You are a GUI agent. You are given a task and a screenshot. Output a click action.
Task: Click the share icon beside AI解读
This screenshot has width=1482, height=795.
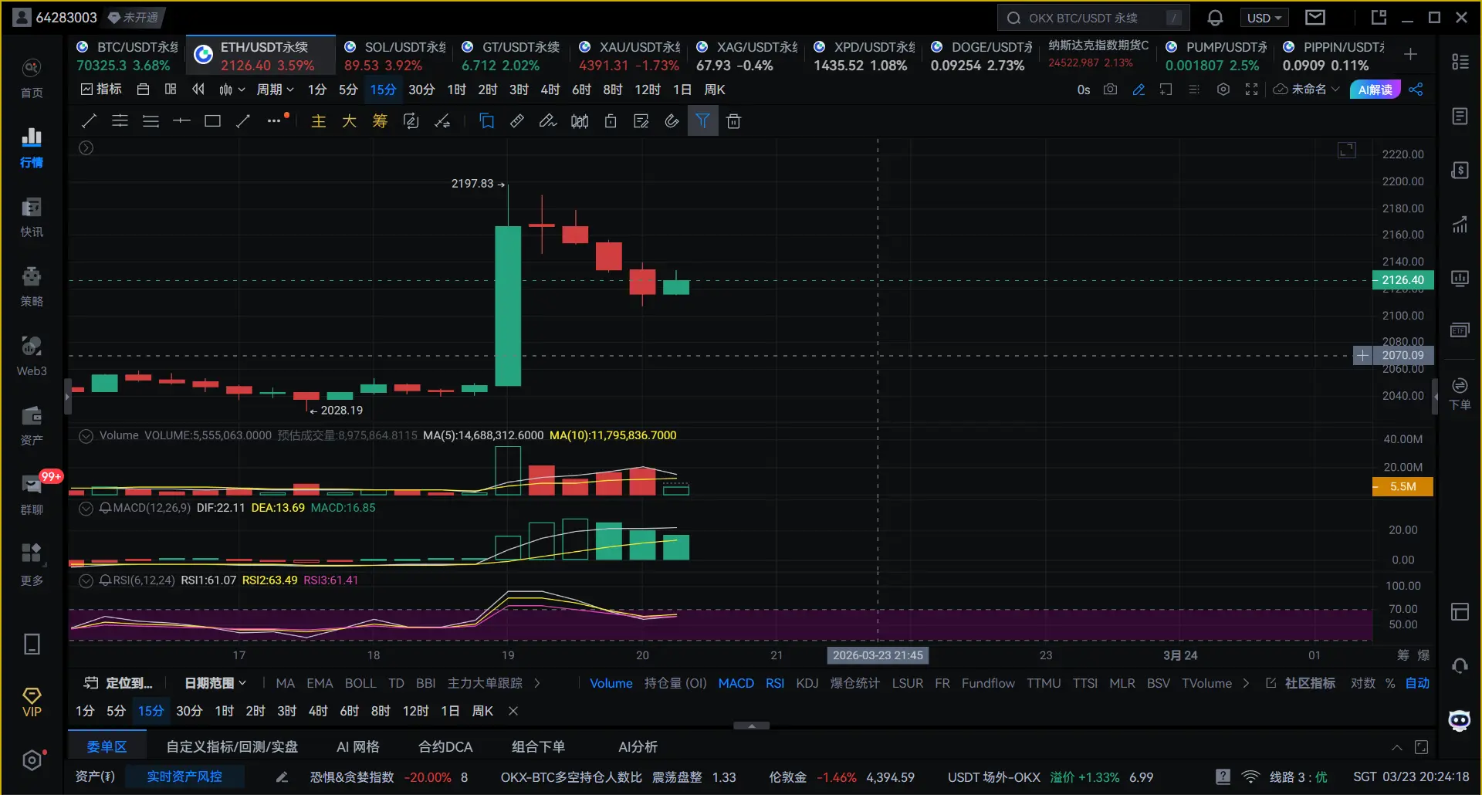point(1416,90)
